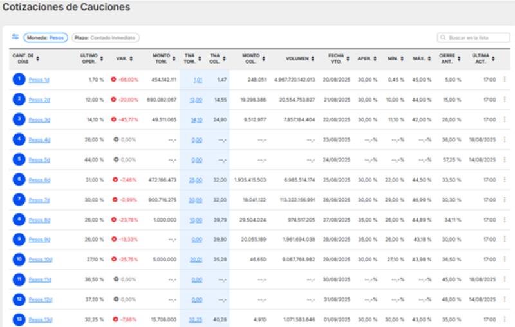
Task: Sort by Fecha Vto. column header
Action: pos(338,58)
